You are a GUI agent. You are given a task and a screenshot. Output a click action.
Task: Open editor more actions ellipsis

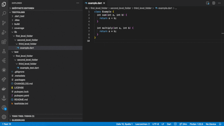click(219, 3)
